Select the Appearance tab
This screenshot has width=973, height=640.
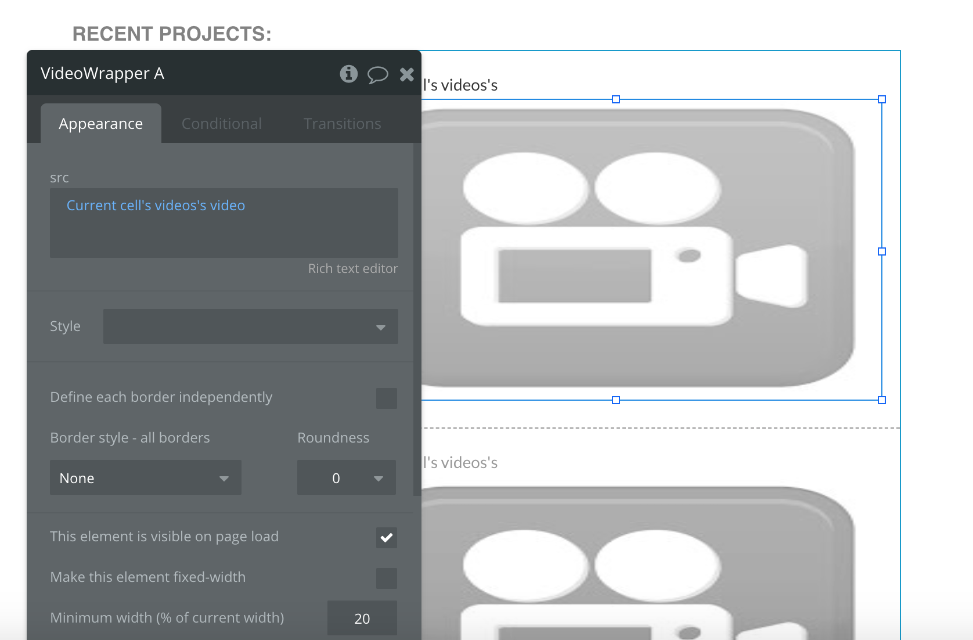100,124
